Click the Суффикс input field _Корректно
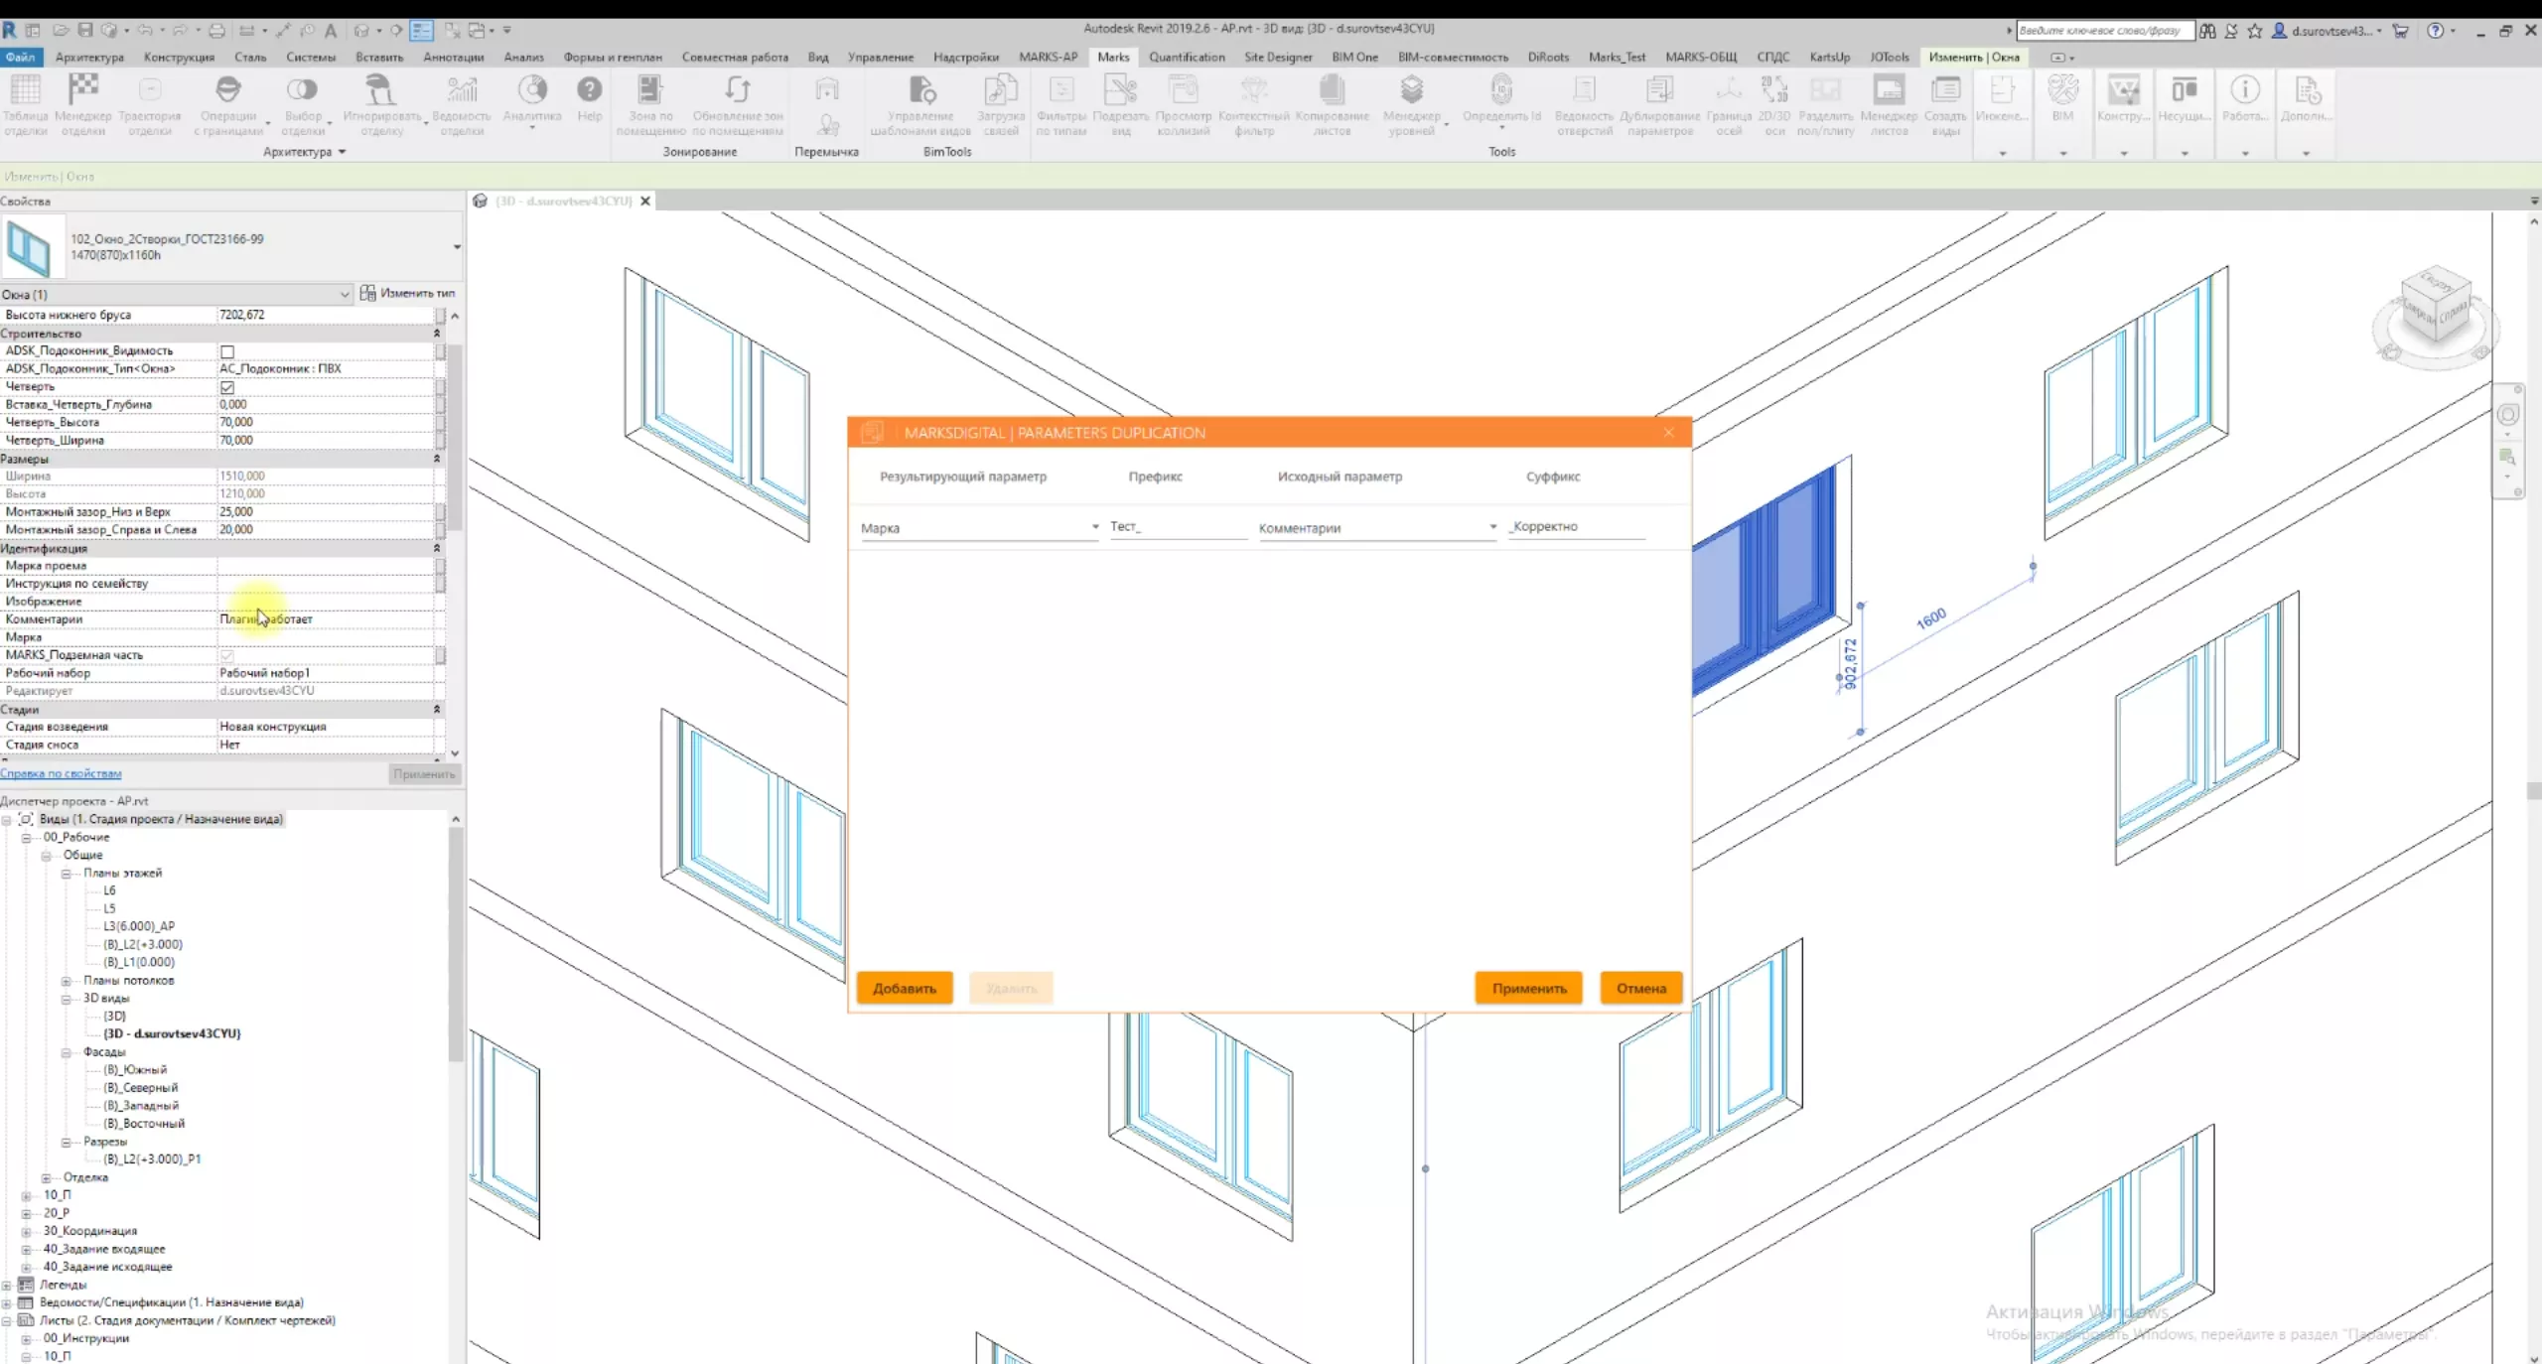2542x1364 pixels. (1575, 527)
